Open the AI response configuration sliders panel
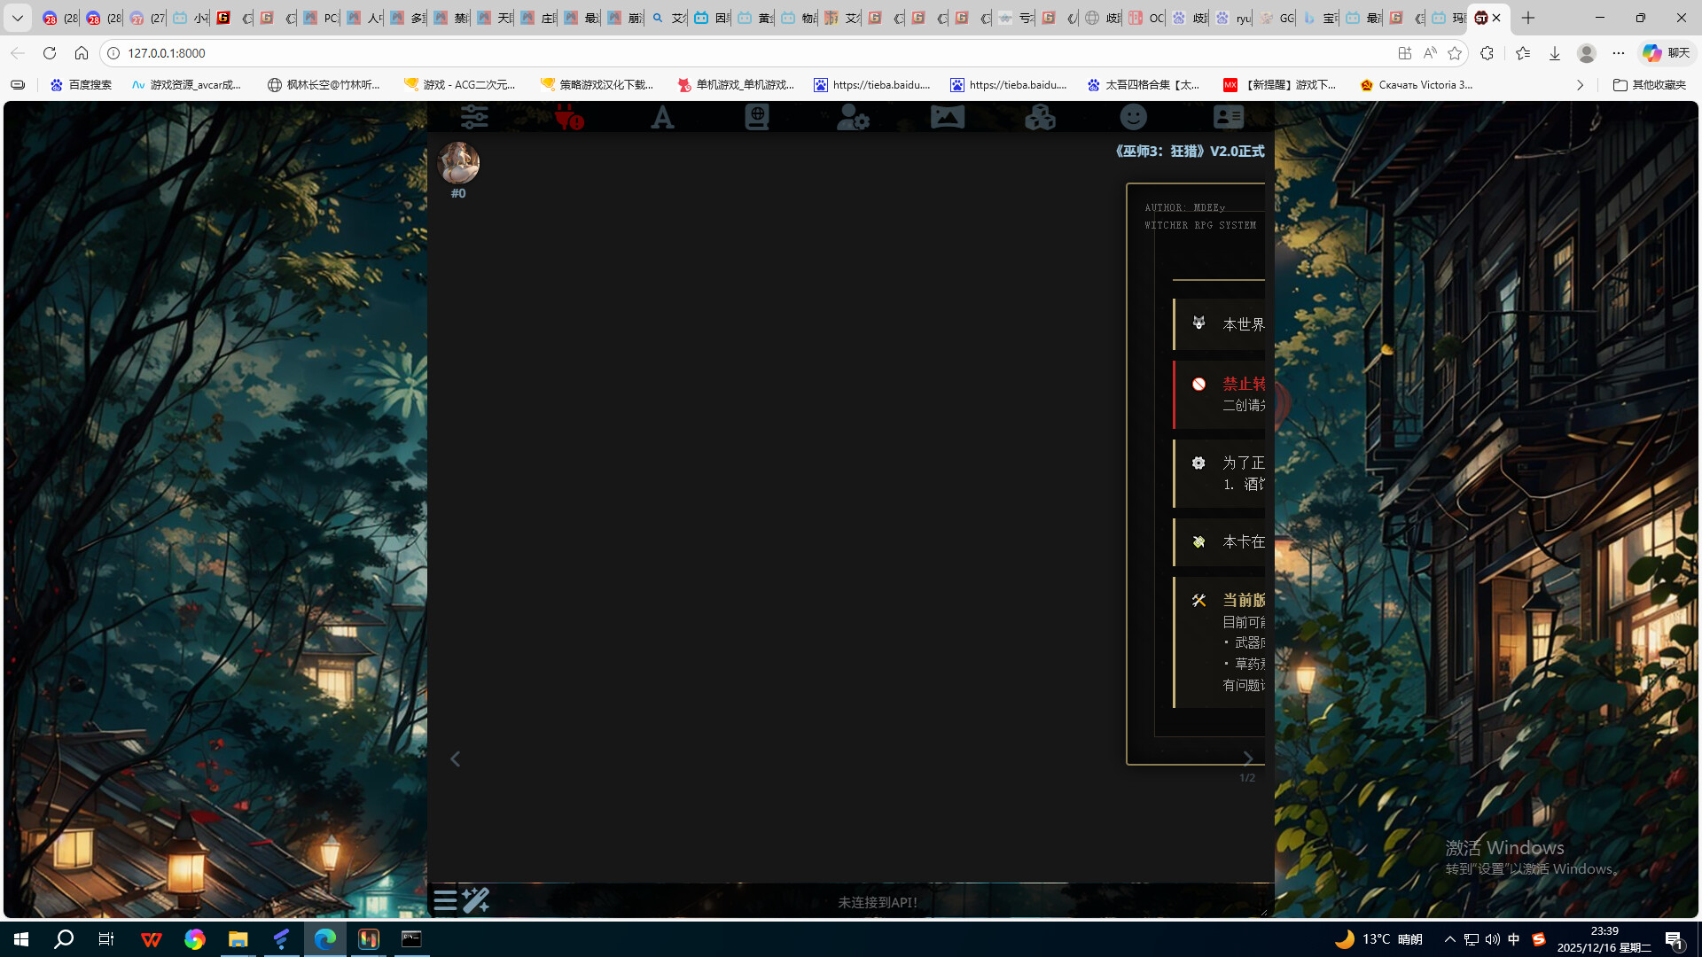The width and height of the screenshot is (1702, 957). pos(474,117)
